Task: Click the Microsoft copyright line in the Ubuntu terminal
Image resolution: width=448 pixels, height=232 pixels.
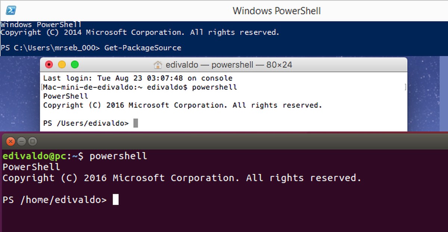Action: [x=181, y=178]
